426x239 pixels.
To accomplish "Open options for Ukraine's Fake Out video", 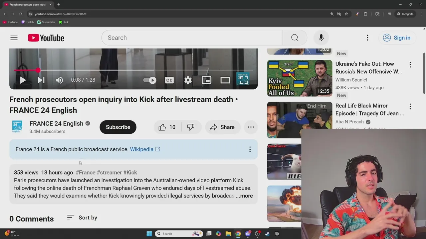I will (x=410, y=65).
